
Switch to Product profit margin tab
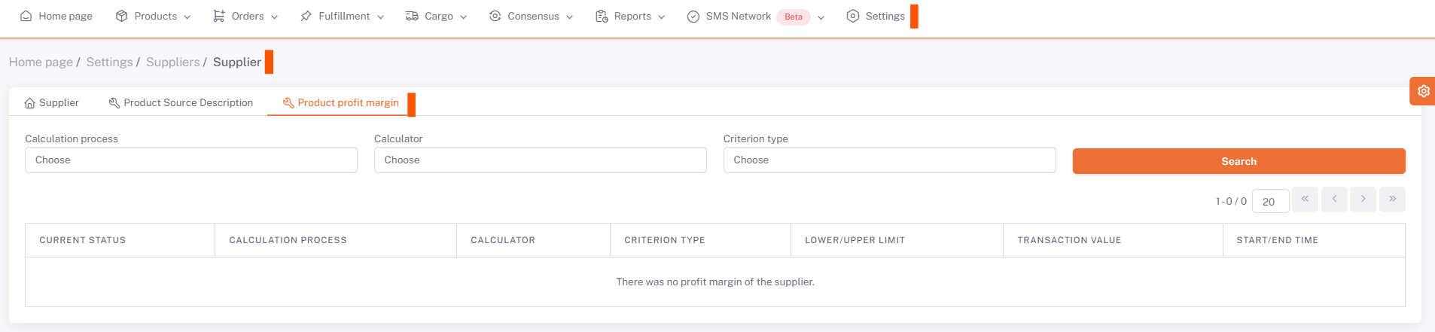[341, 103]
